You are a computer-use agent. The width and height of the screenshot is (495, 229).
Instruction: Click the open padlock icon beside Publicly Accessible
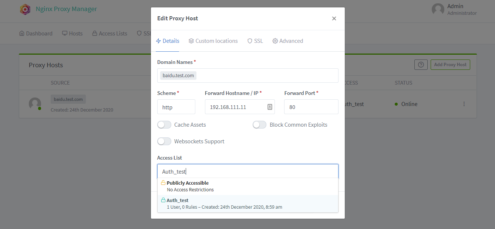click(163, 183)
